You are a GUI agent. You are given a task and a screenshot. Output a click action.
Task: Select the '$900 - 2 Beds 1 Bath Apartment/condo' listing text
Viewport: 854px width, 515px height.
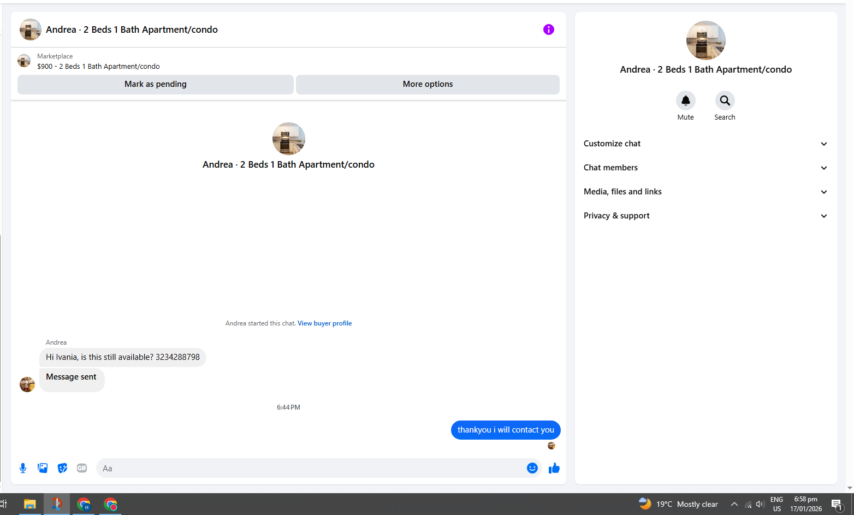98,67
